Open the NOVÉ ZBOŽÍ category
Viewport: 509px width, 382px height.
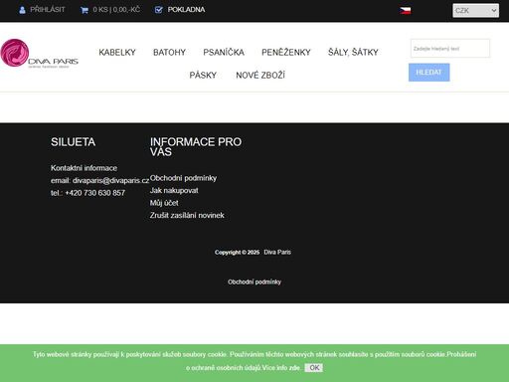[x=260, y=76]
